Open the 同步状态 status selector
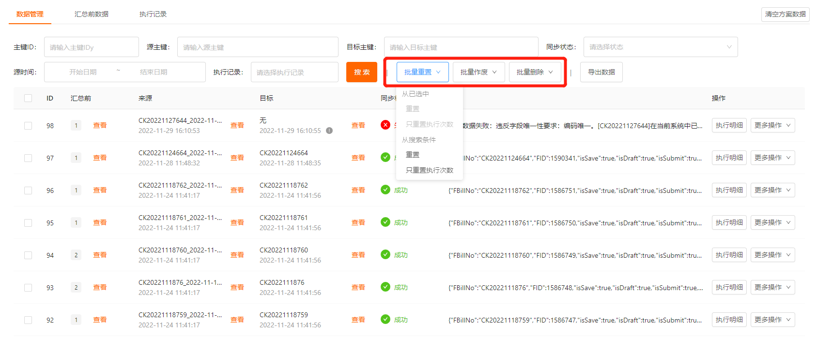The width and height of the screenshot is (817, 338). (660, 47)
